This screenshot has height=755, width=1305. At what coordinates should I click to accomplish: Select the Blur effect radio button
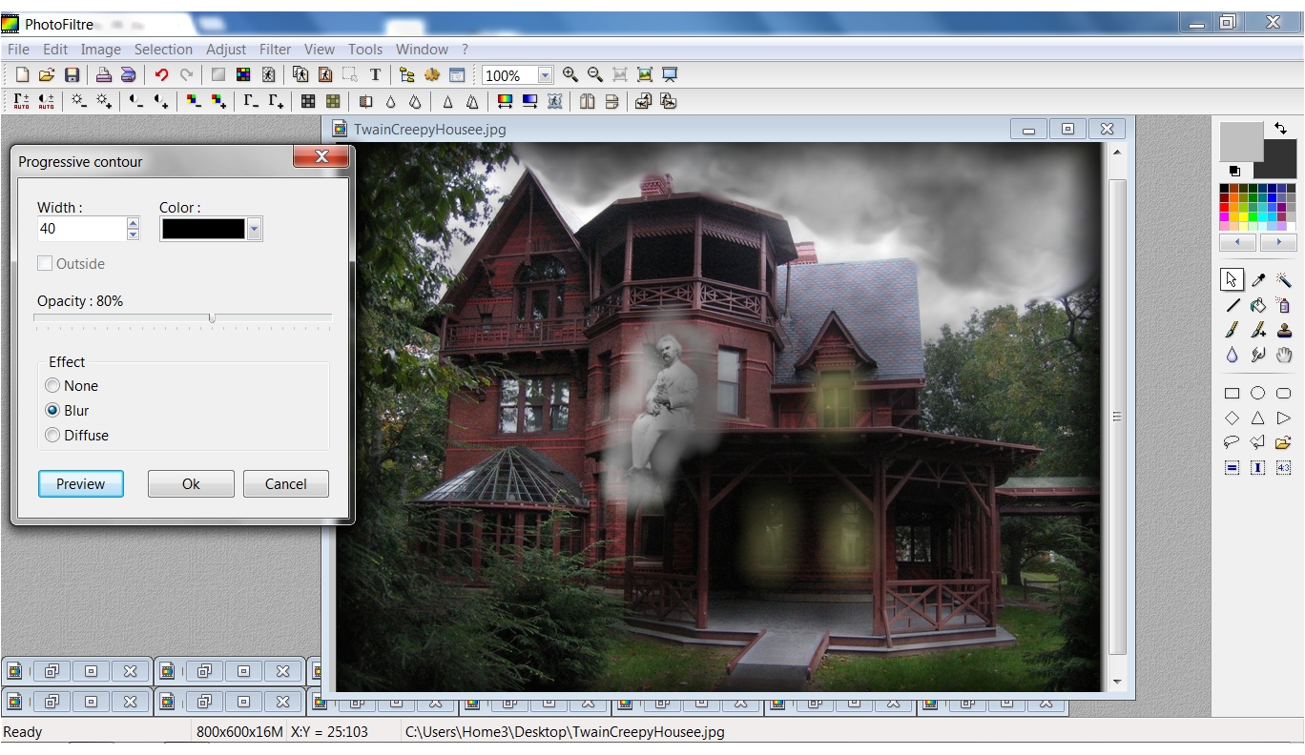[52, 411]
